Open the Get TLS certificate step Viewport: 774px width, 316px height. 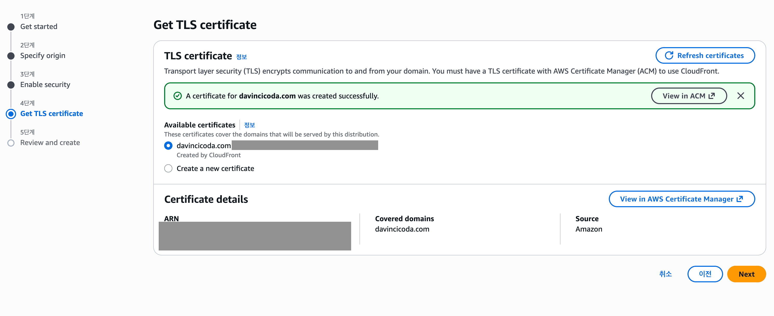tap(51, 113)
